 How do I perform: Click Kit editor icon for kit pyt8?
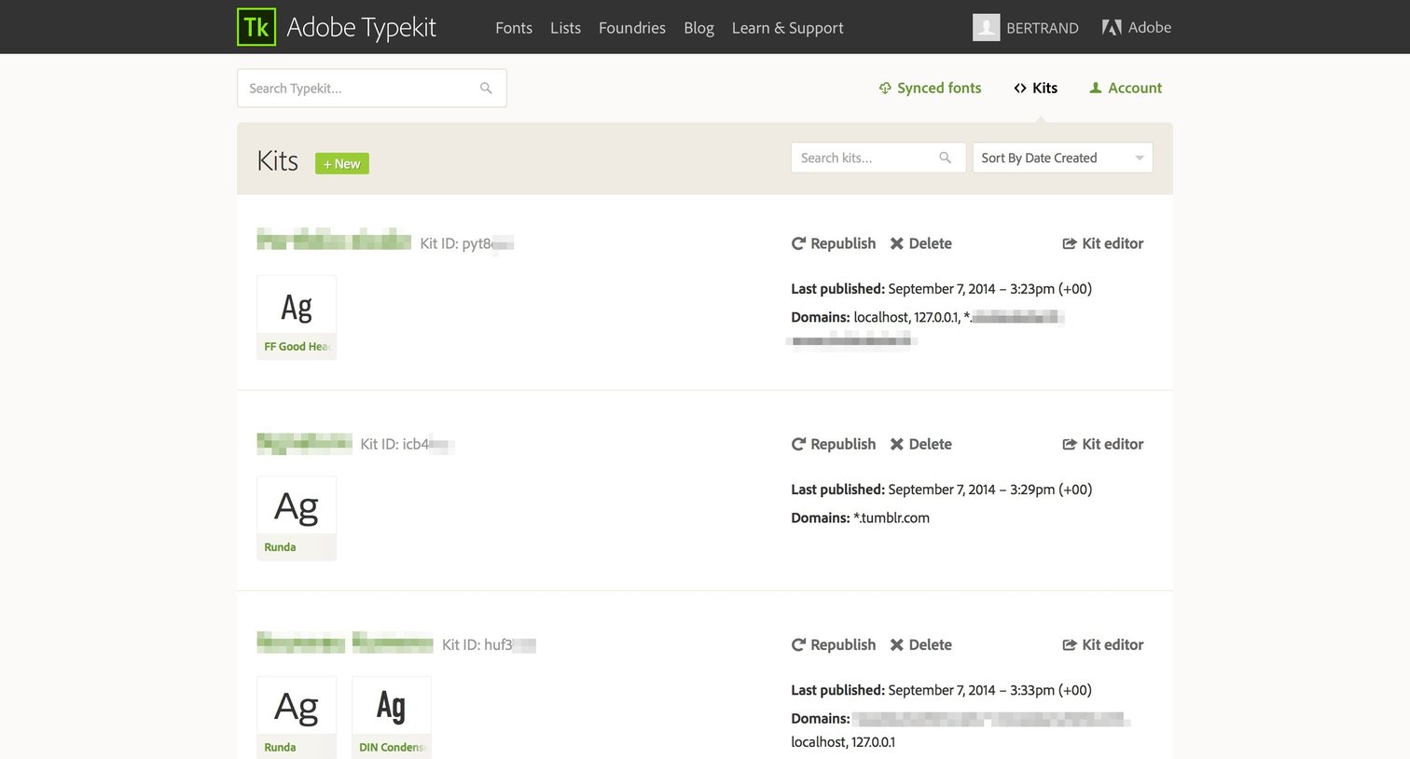[x=1070, y=243]
